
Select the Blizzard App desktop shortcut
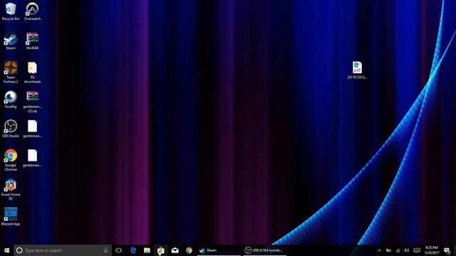pyautogui.click(x=11, y=216)
